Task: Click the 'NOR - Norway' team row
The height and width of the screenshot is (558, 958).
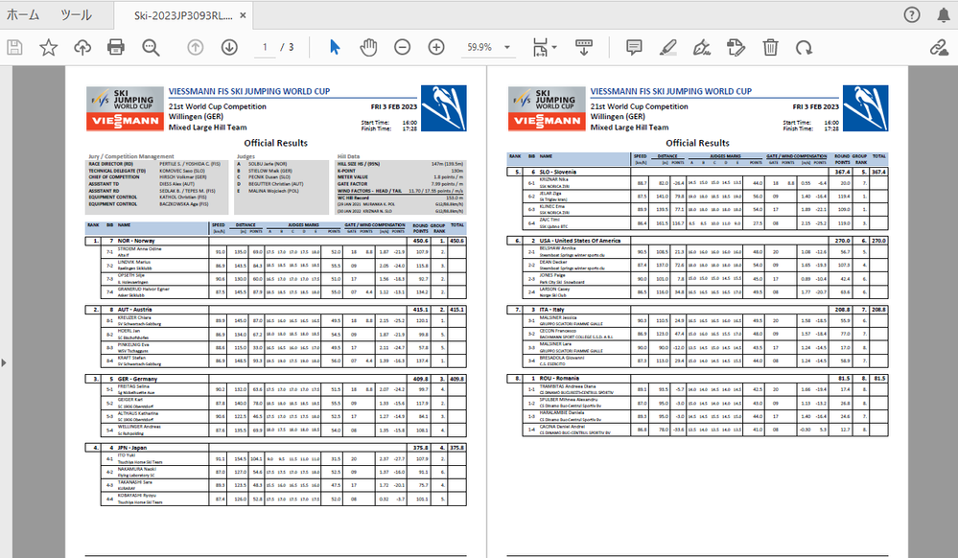Action: (275, 241)
